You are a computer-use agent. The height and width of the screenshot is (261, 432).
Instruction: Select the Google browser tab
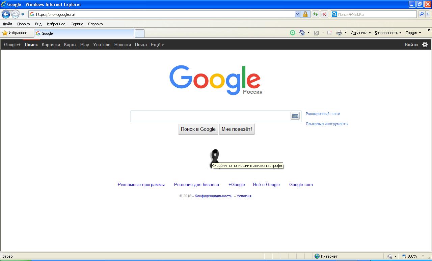point(84,33)
